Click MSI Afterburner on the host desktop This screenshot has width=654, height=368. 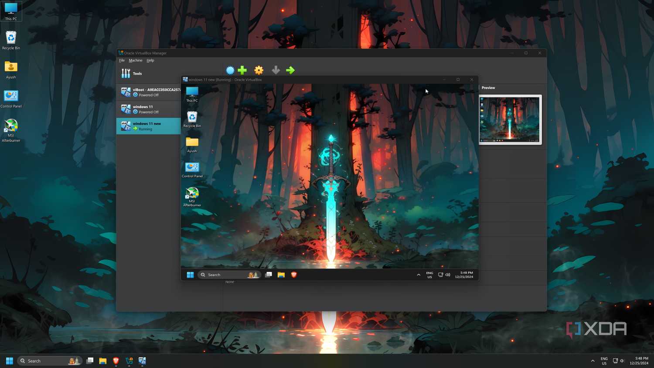click(x=11, y=130)
